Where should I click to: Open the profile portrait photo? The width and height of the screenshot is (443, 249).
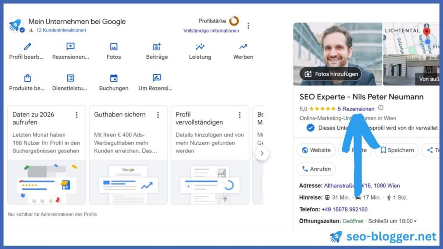[337, 54]
